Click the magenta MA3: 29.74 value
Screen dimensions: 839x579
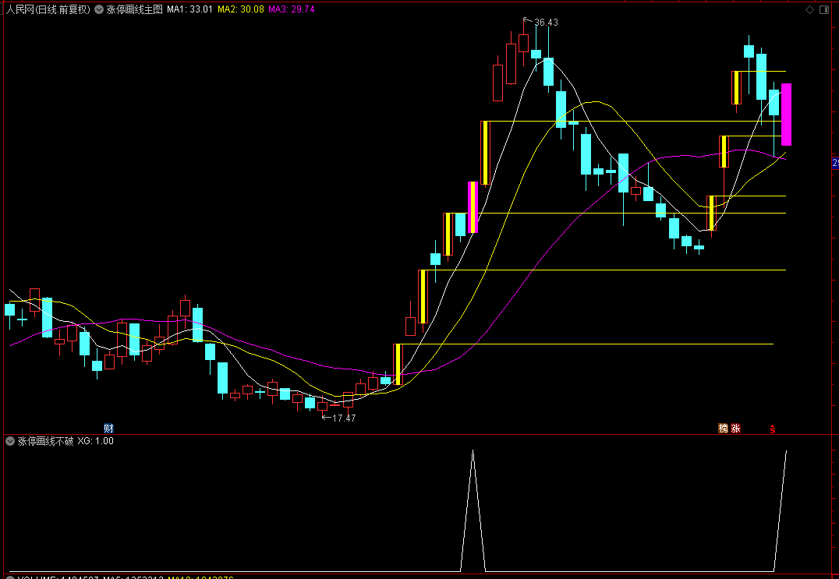[x=291, y=9]
